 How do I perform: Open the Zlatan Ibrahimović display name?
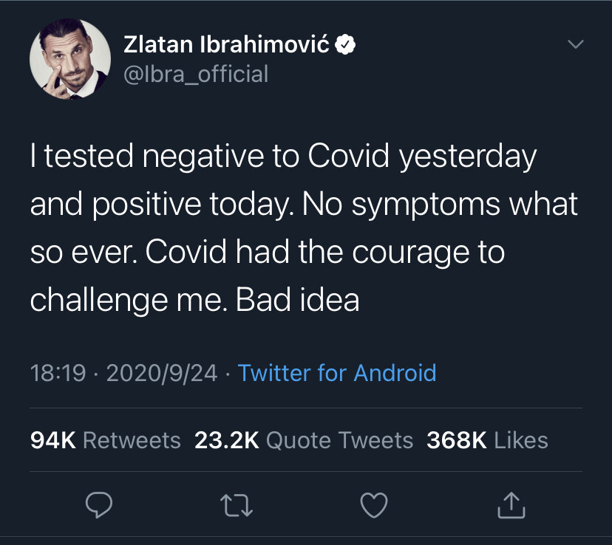click(225, 45)
